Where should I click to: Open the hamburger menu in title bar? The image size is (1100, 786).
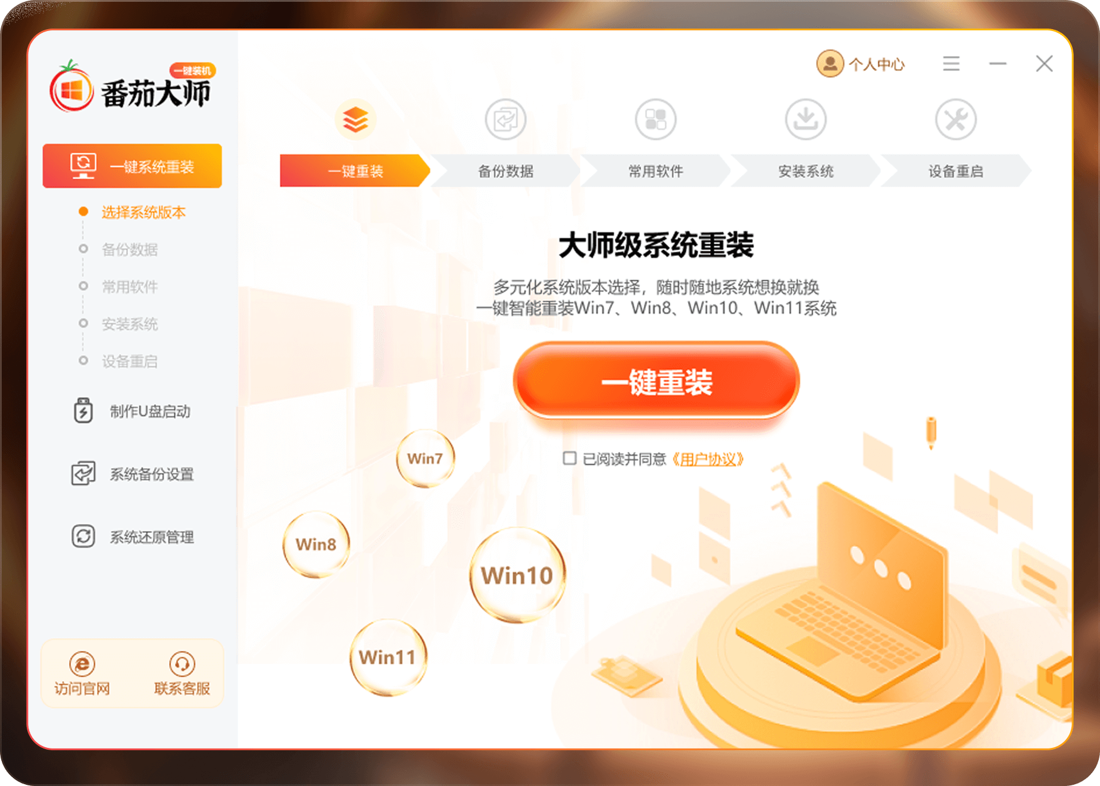(951, 63)
